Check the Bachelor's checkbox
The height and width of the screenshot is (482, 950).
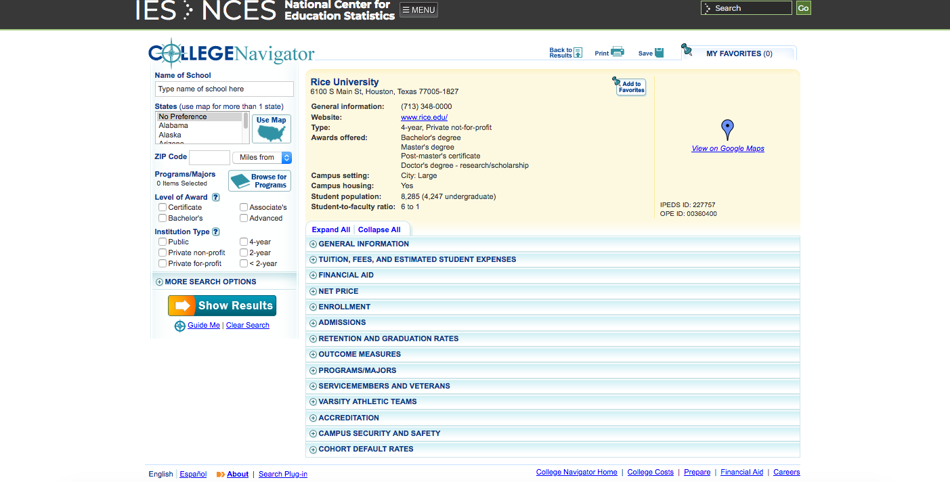click(163, 218)
